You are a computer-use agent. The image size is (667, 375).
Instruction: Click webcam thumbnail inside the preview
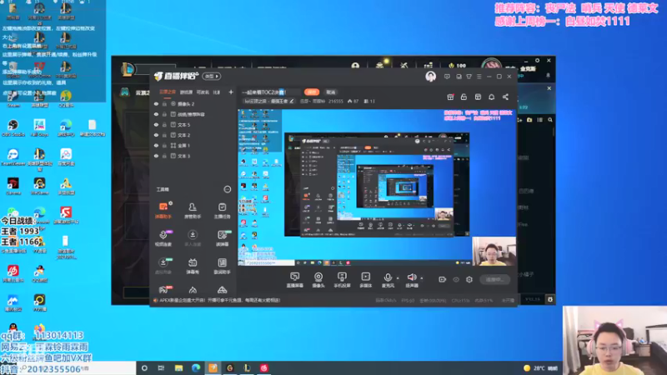point(494,252)
